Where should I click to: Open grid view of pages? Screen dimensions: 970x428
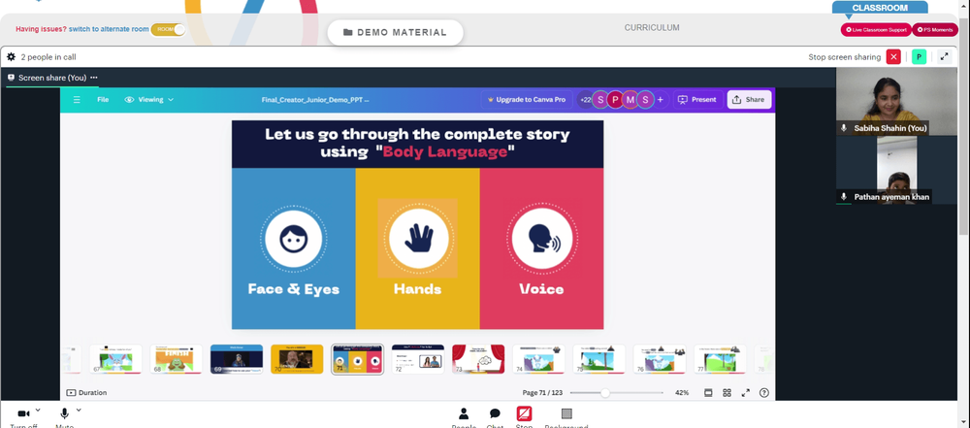click(727, 393)
